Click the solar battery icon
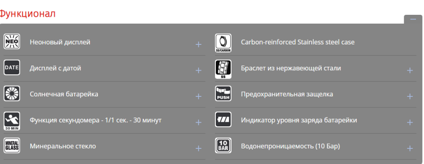The image size is (424, 164). pyautogui.click(x=12, y=93)
